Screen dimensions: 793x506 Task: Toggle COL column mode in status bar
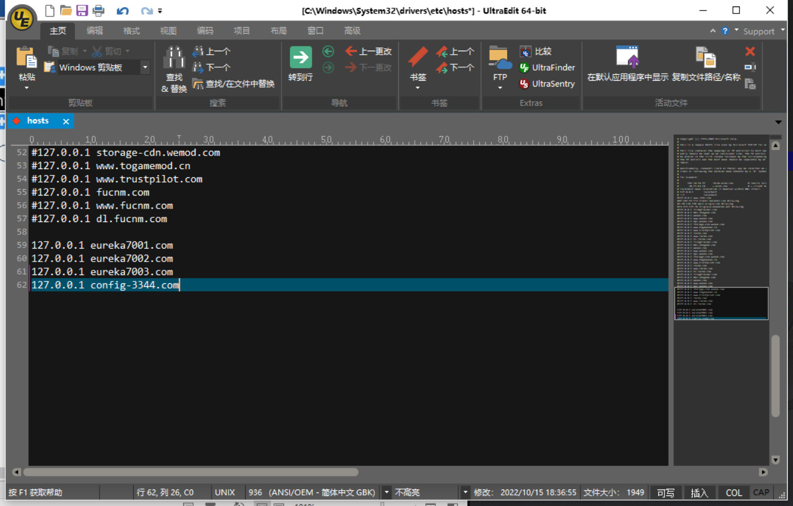coord(733,492)
